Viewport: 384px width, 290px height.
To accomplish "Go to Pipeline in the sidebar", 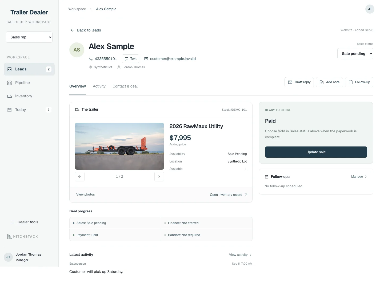I will [29, 83].
